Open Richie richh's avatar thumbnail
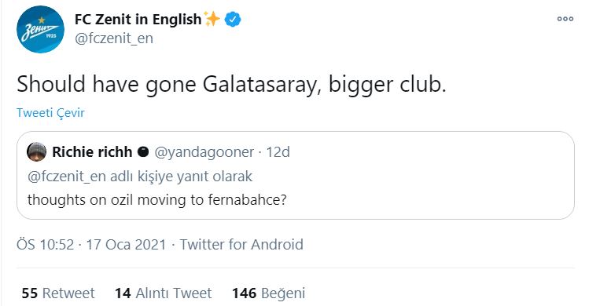This screenshot has width=589, height=306. coord(36,152)
